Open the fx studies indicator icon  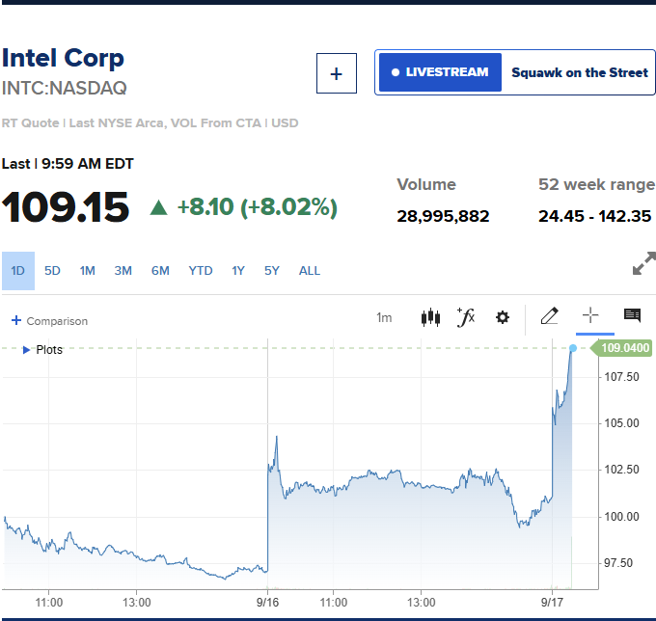tap(466, 317)
